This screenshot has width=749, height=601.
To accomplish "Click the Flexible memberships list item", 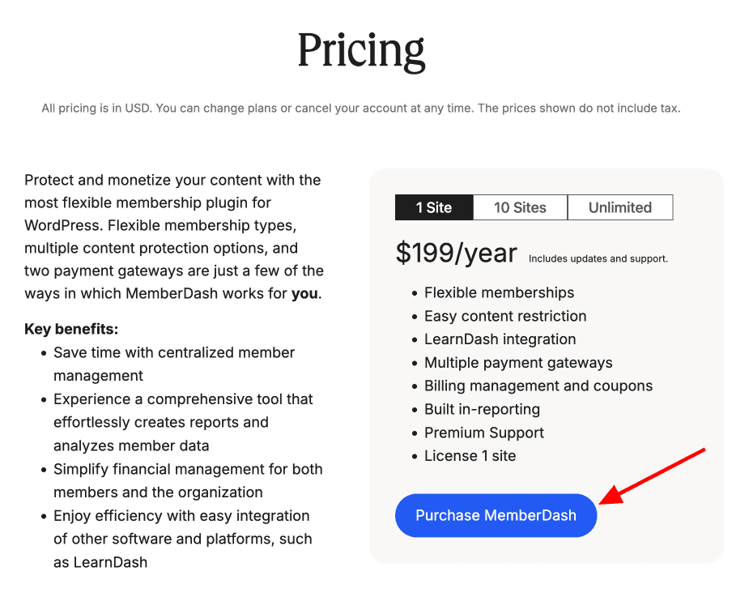I will click(x=499, y=292).
